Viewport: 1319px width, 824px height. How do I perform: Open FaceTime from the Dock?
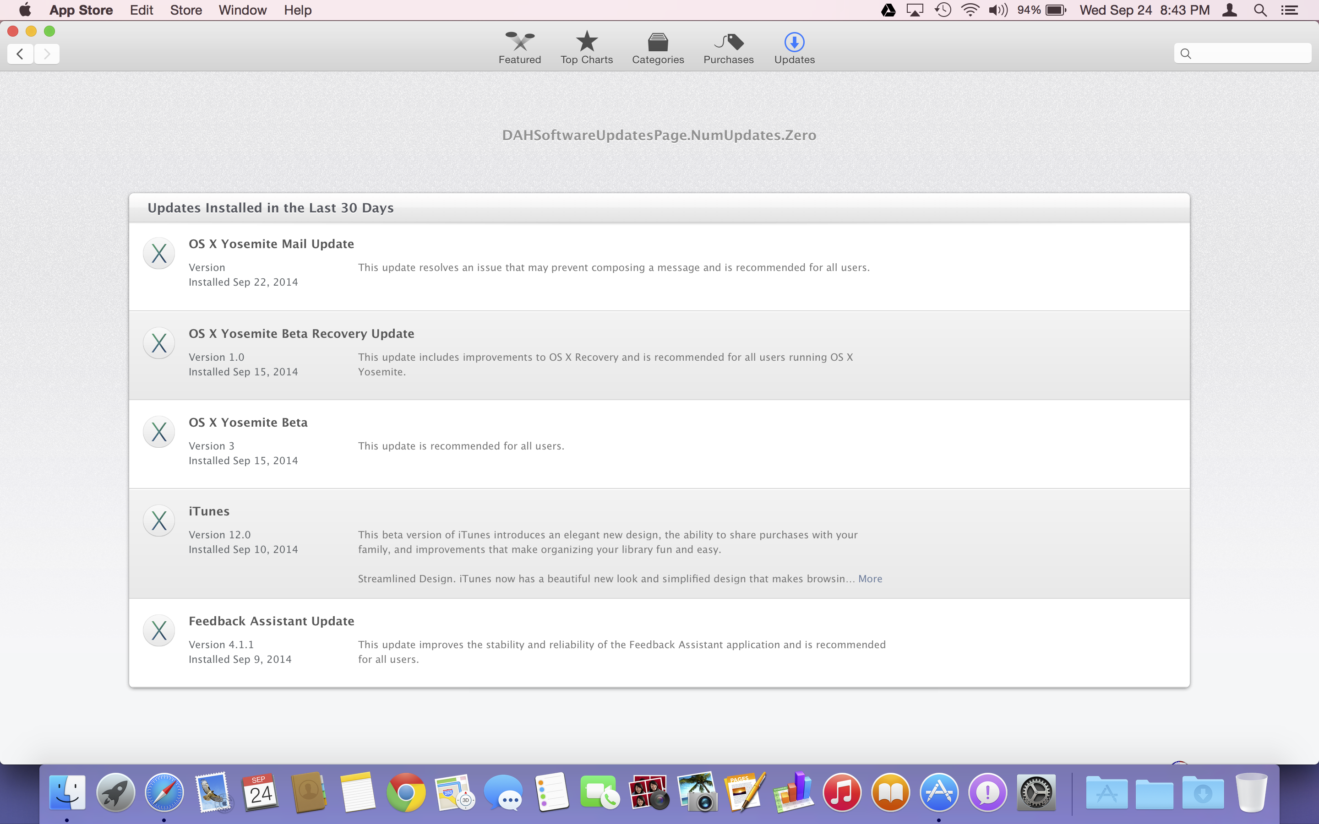600,792
